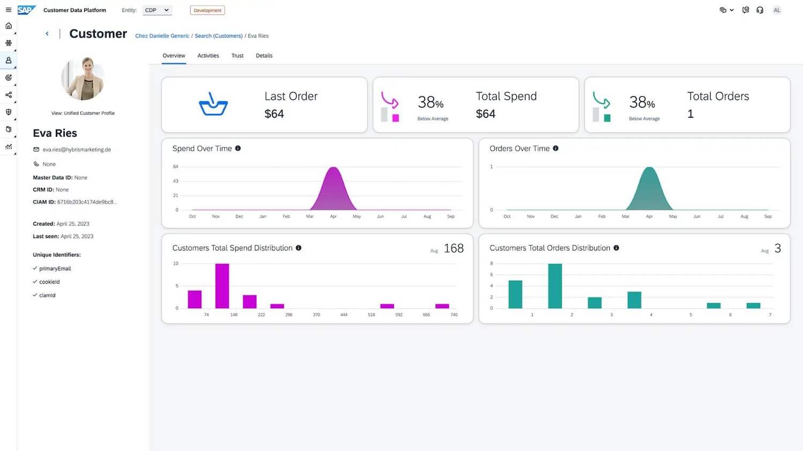The image size is (803, 451).
Task: Click the ciamId identifier checkmark
Action: pos(35,295)
